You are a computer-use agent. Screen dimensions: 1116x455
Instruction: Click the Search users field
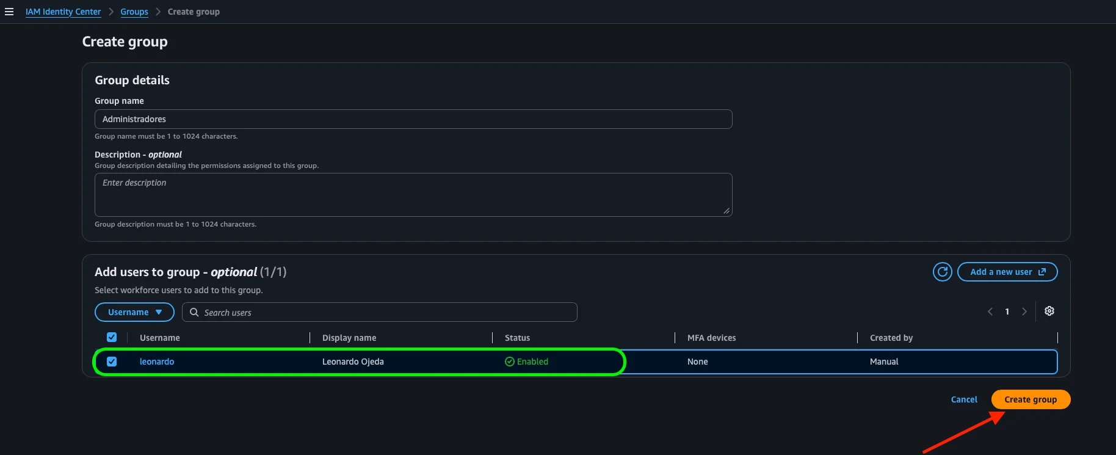[x=380, y=312]
